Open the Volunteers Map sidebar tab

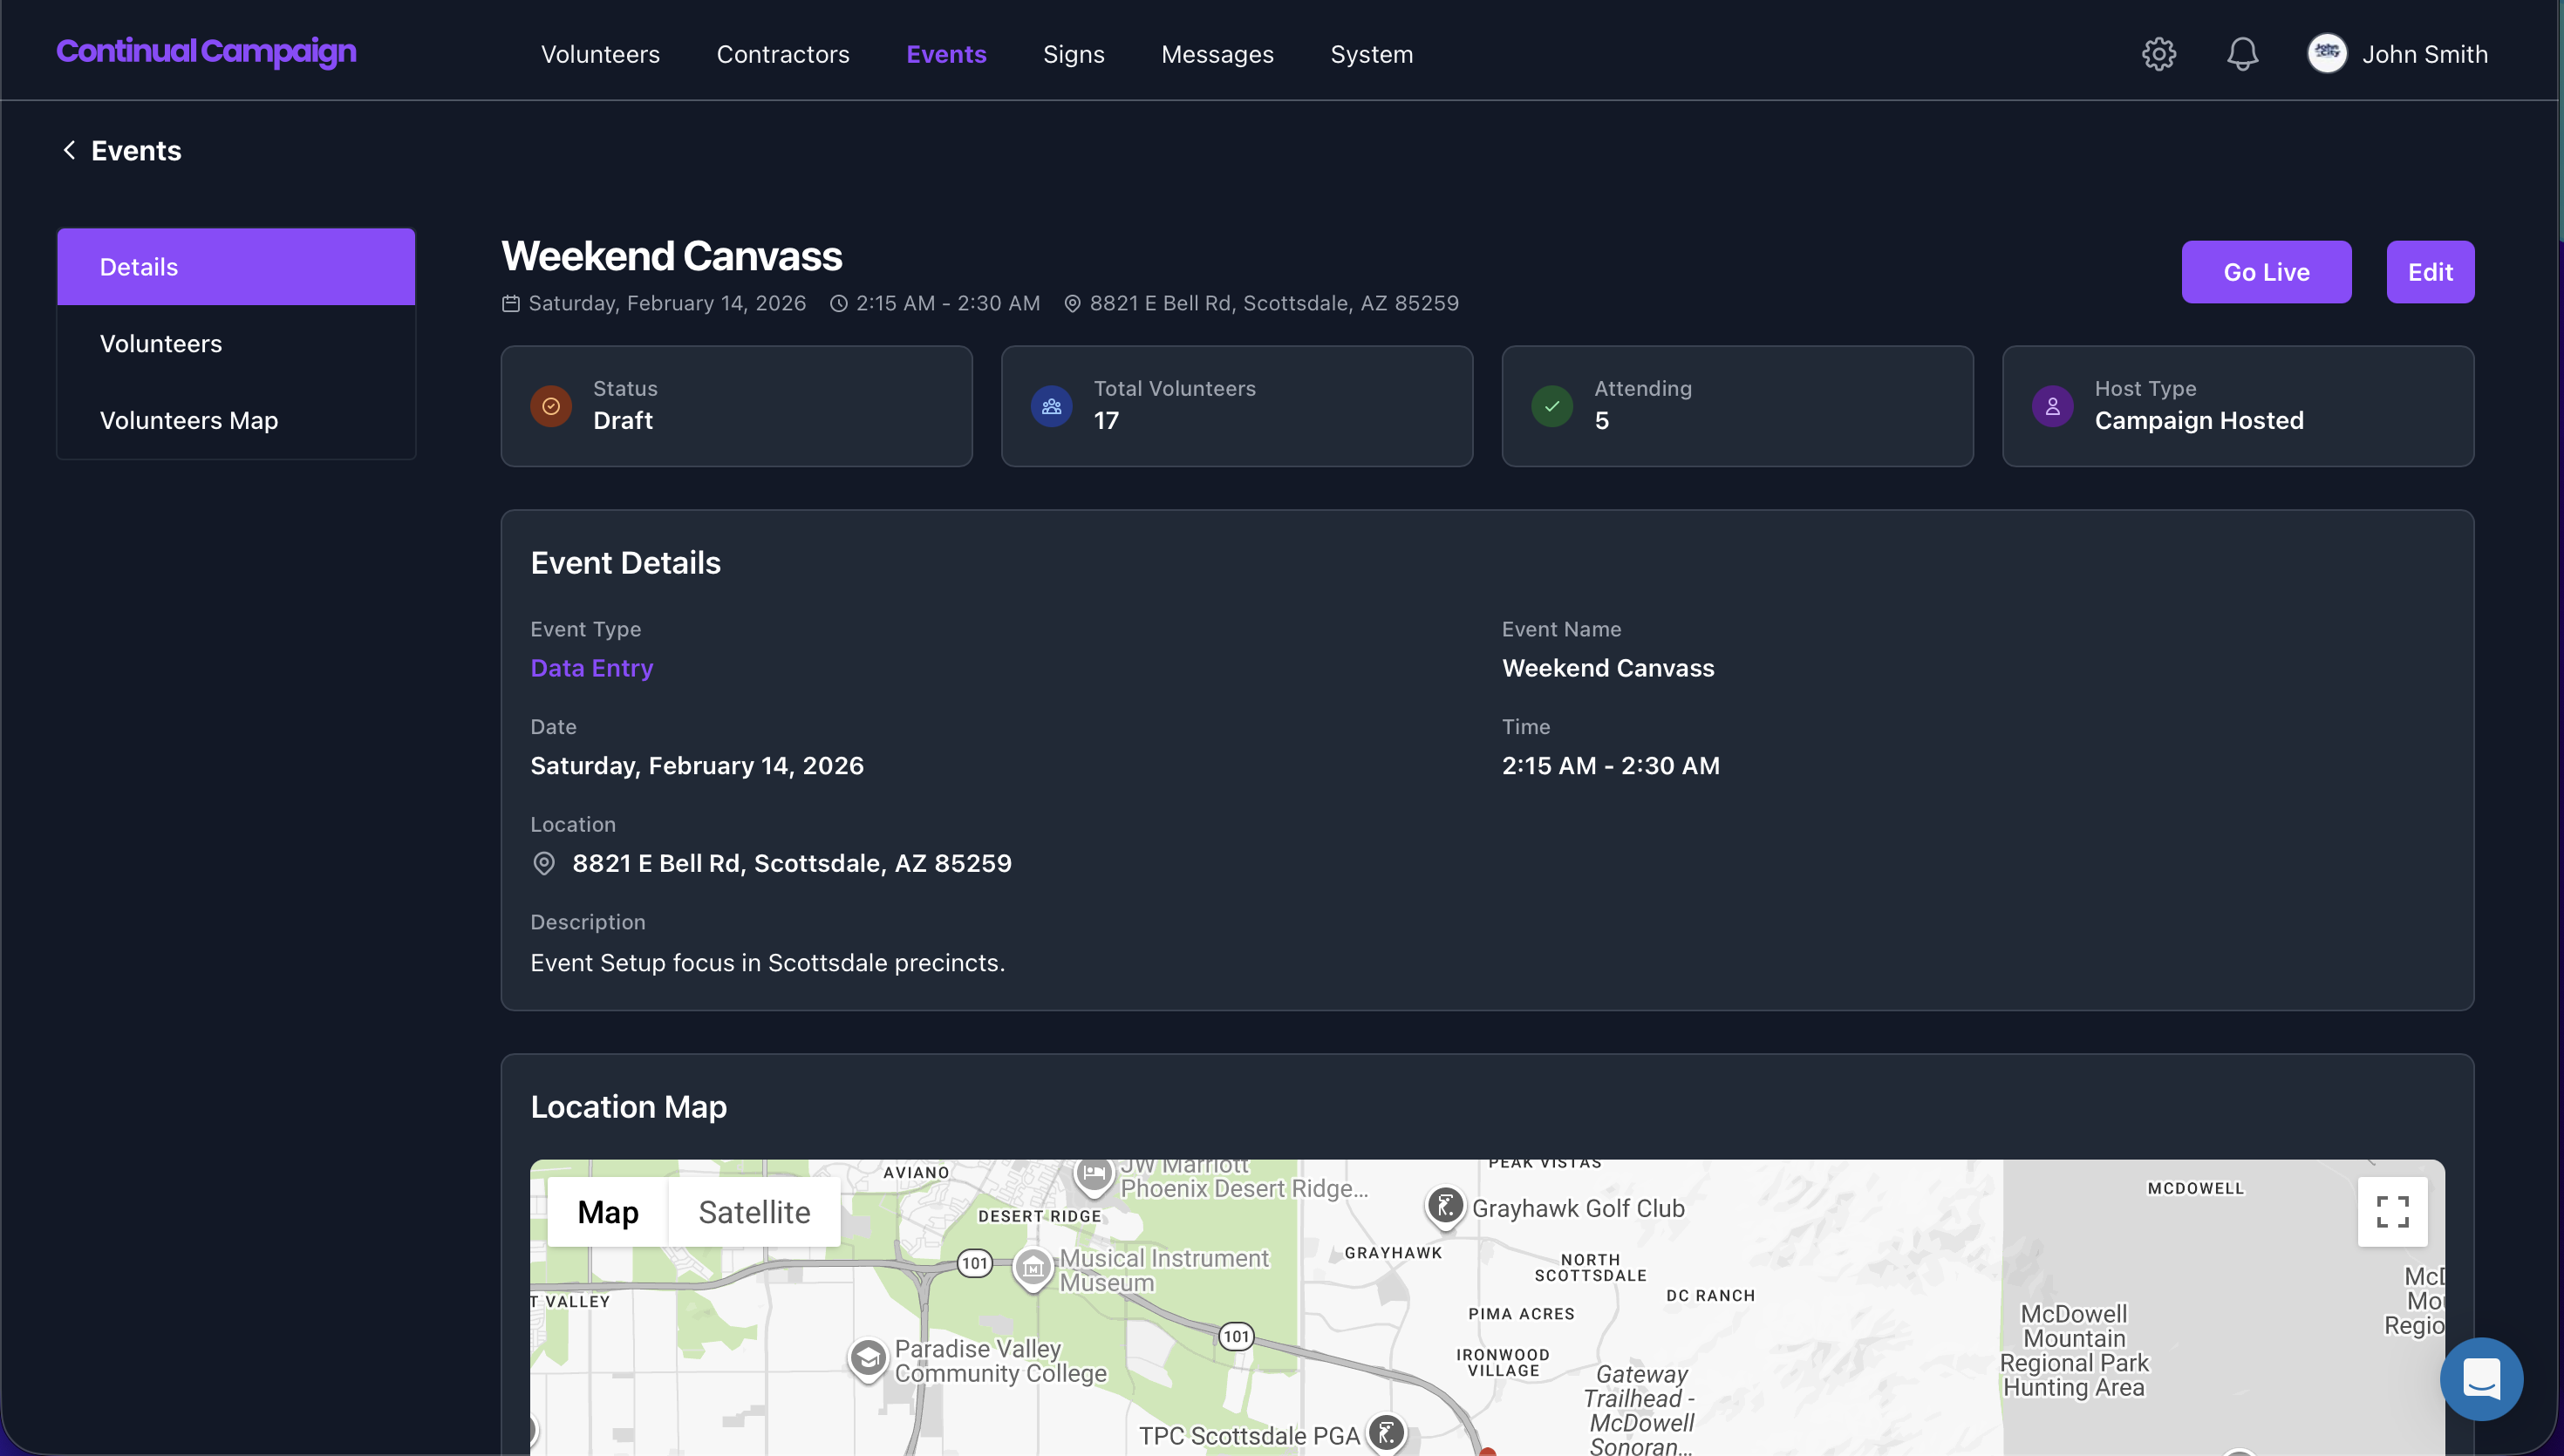point(189,420)
